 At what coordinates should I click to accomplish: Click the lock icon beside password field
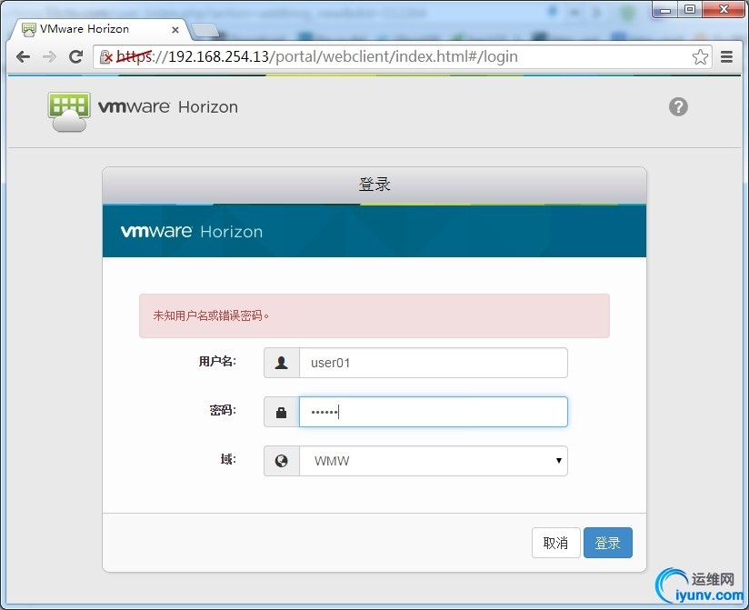[x=282, y=412]
